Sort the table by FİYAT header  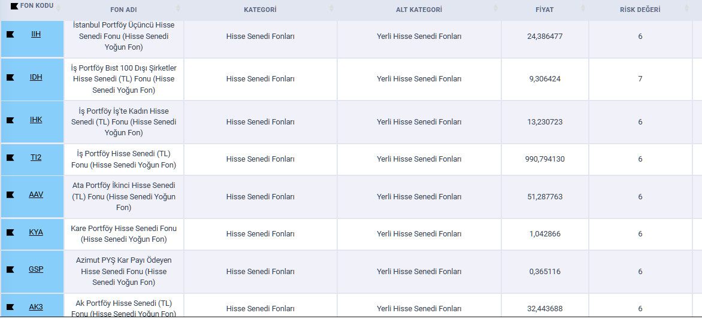583,9
